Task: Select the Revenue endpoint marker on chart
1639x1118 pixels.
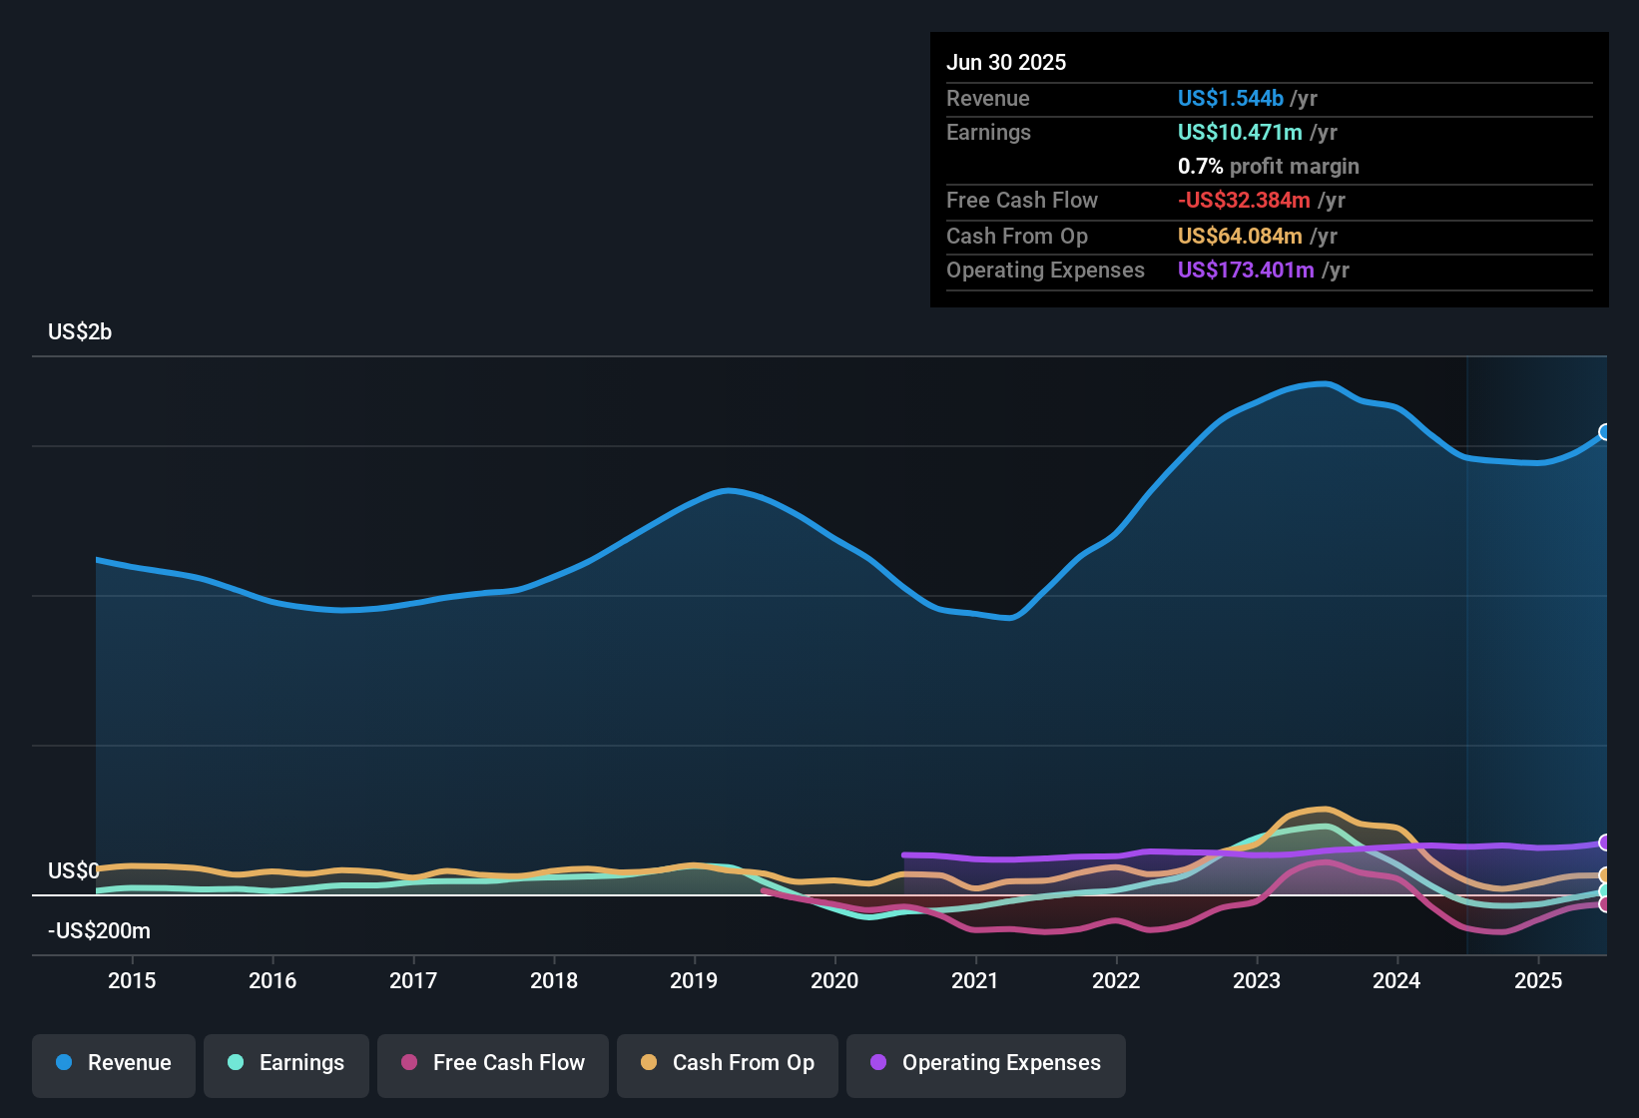Action: (1605, 432)
